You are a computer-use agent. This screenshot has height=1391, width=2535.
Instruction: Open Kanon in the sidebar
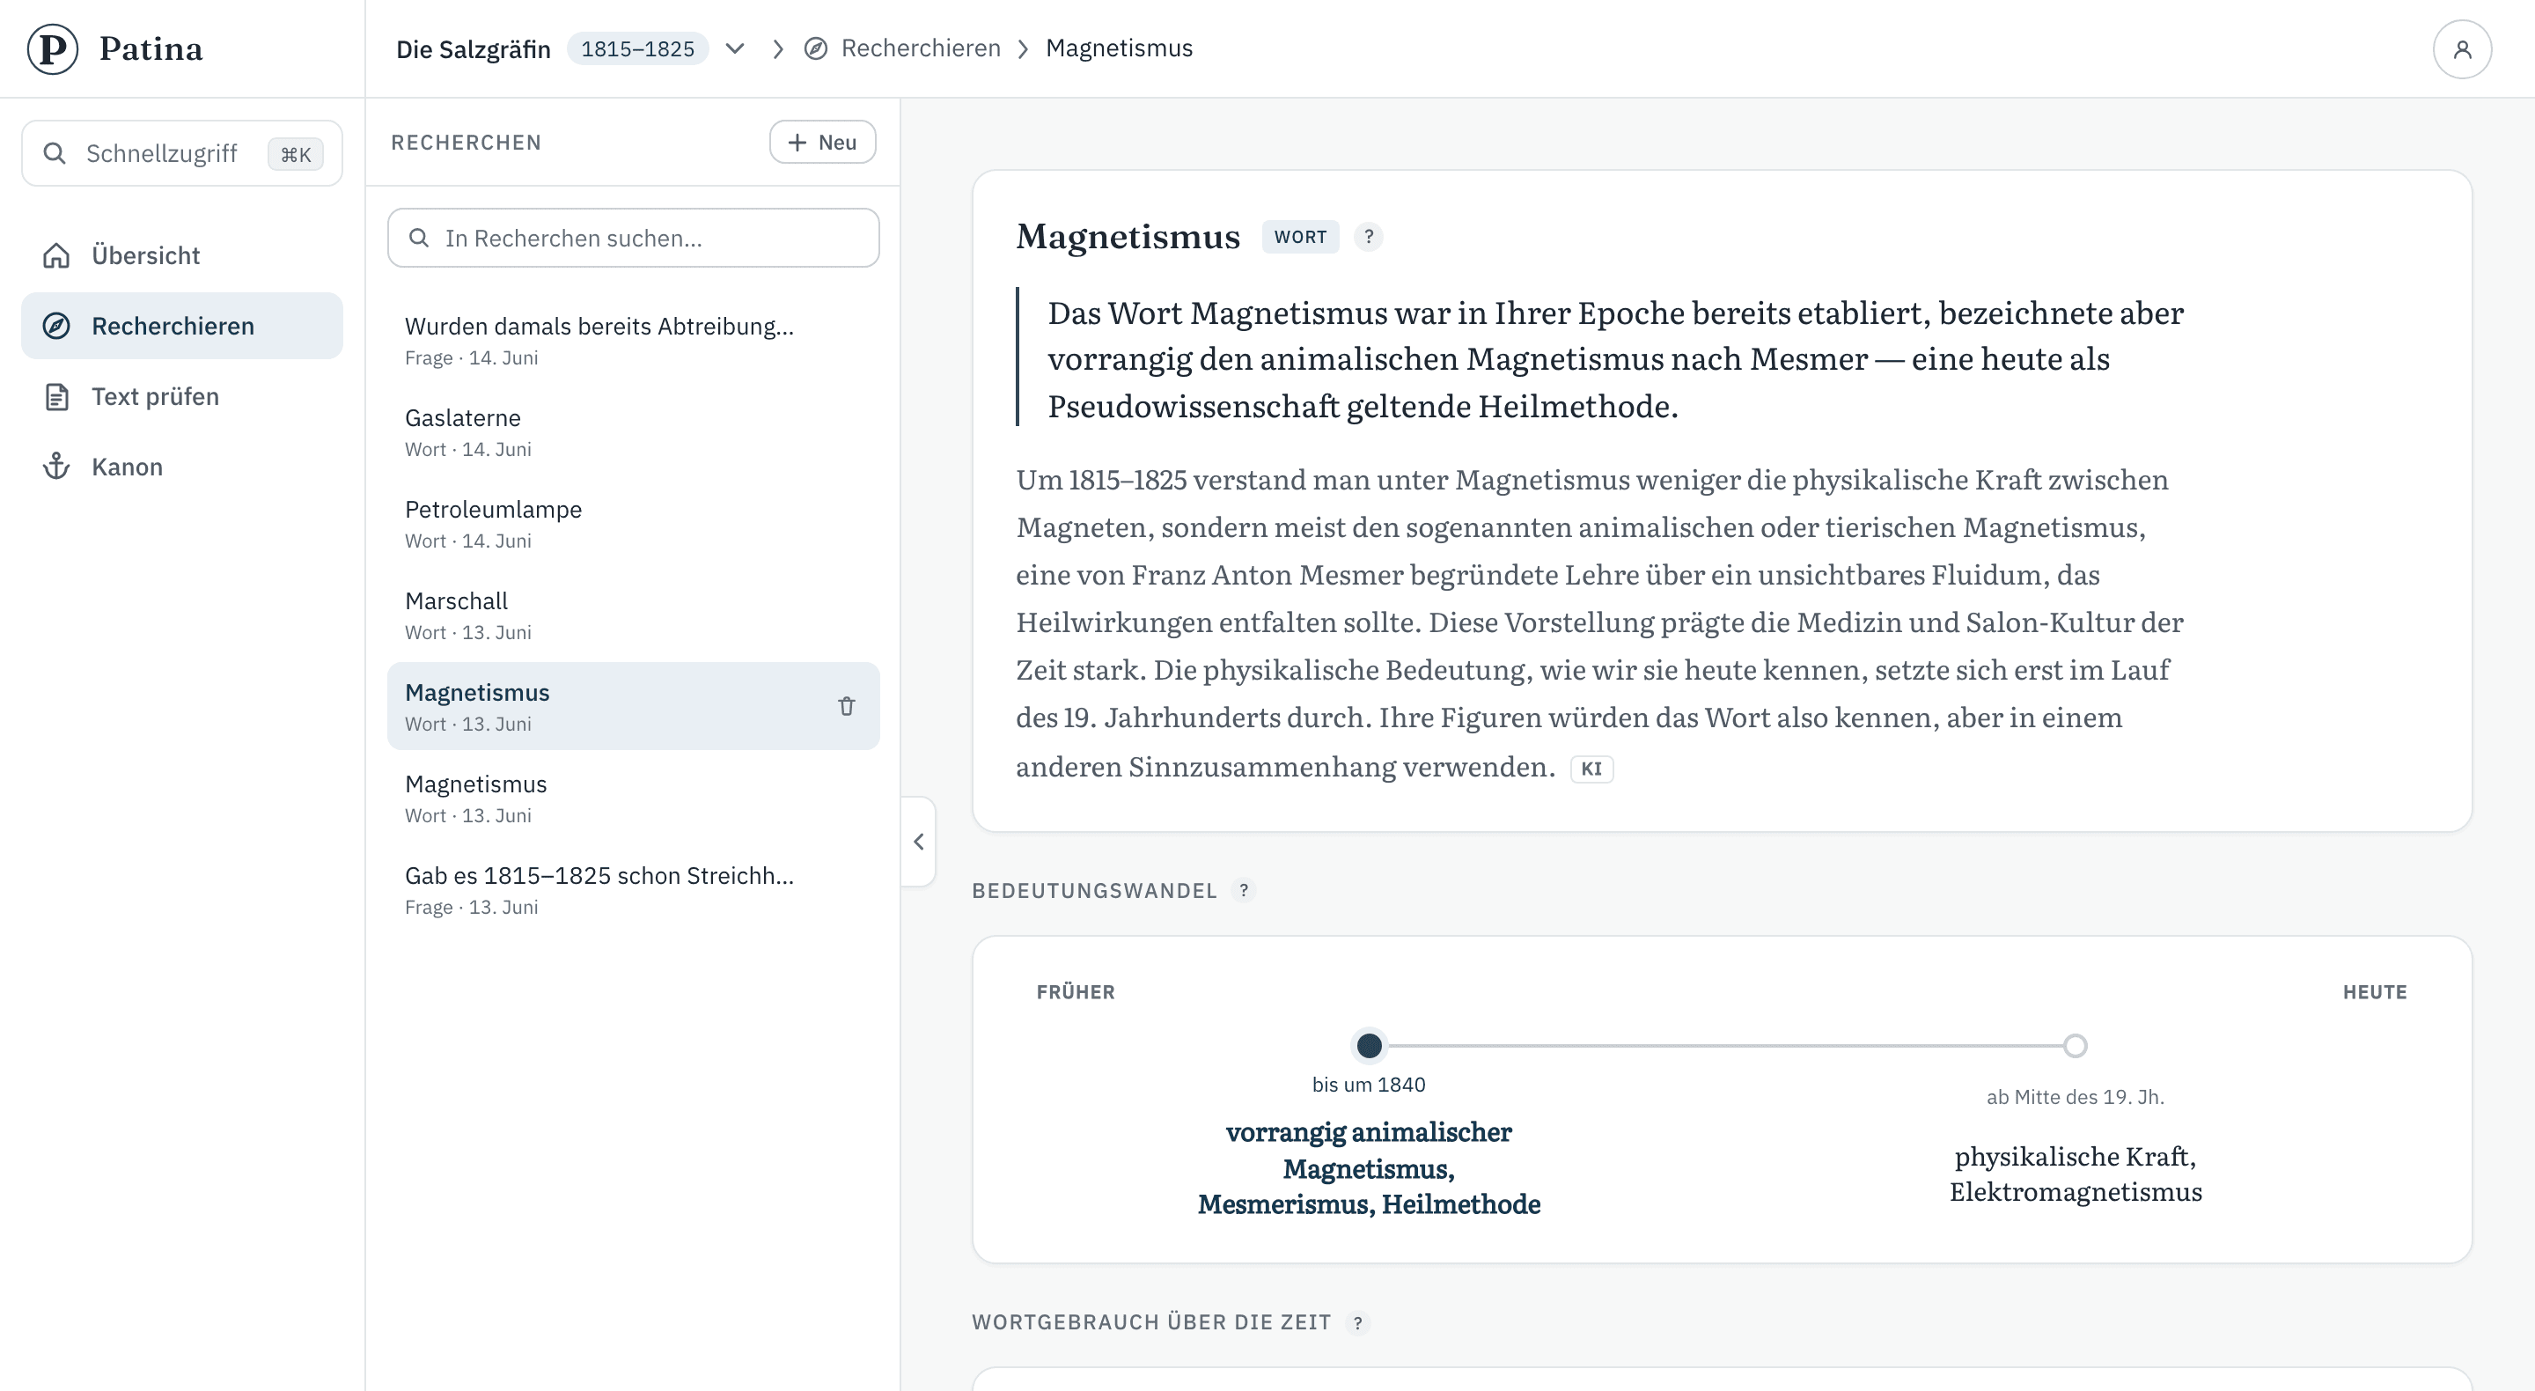(182, 467)
